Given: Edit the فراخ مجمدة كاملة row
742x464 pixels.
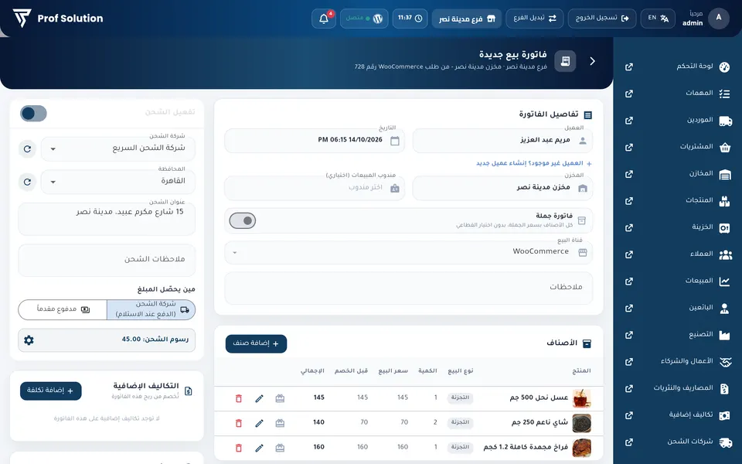Looking at the screenshot, I should pyautogui.click(x=260, y=448).
